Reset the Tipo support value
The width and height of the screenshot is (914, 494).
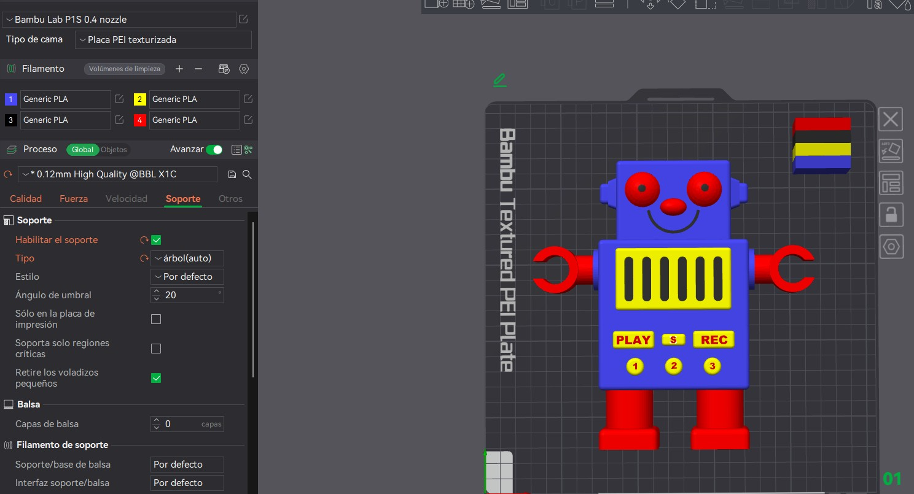pyautogui.click(x=144, y=258)
